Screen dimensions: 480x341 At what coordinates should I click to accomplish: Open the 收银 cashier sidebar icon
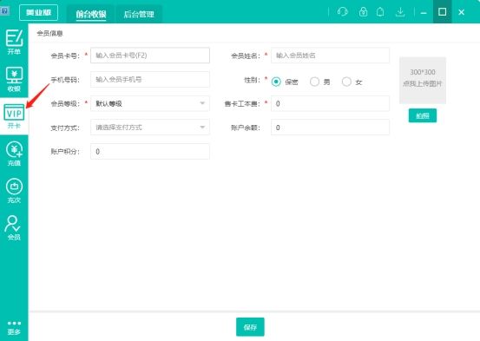(x=14, y=79)
